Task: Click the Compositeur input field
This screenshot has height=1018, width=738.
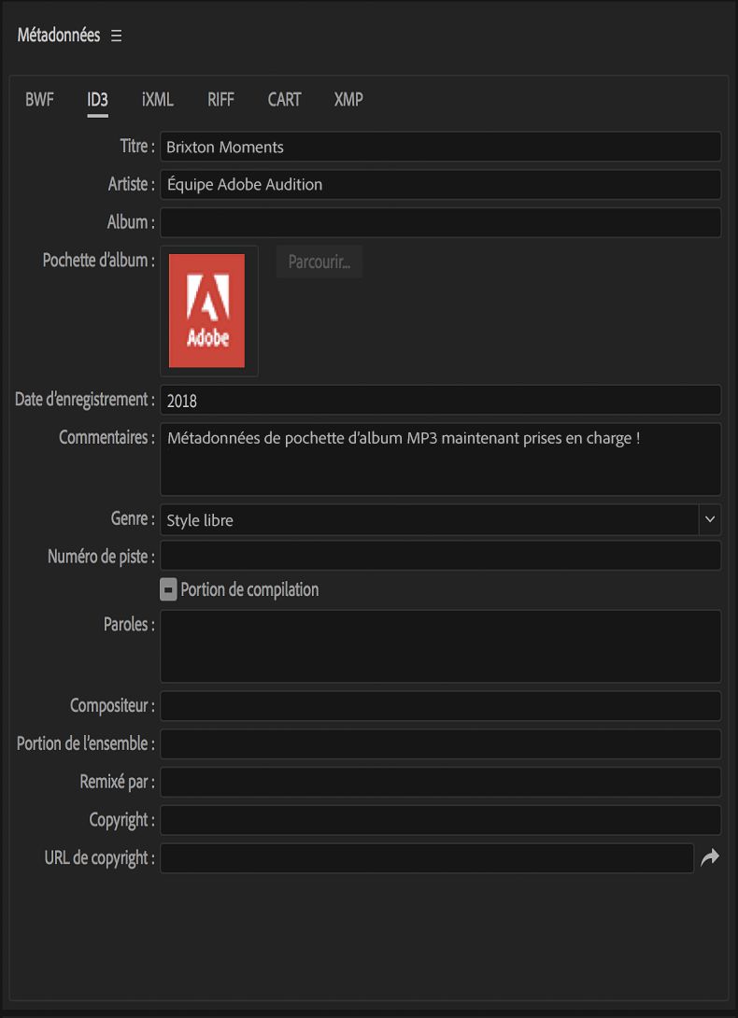Action: coord(440,706)
